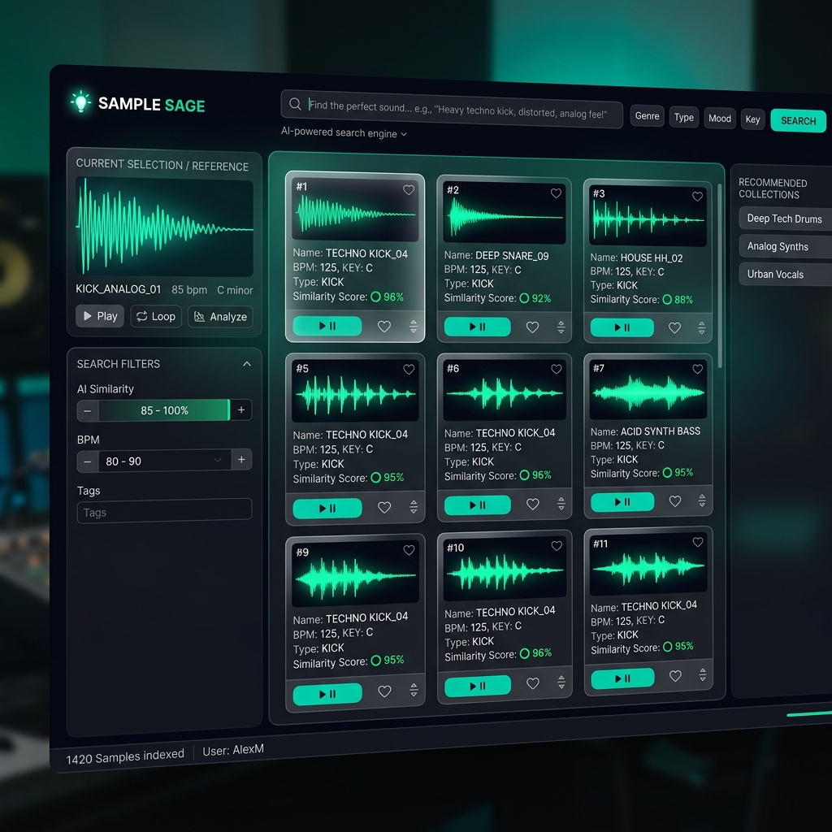Play or pause DEEP SNARE_09 sample
This screenshot has width=832, height=832.
[x=477, y=327]
